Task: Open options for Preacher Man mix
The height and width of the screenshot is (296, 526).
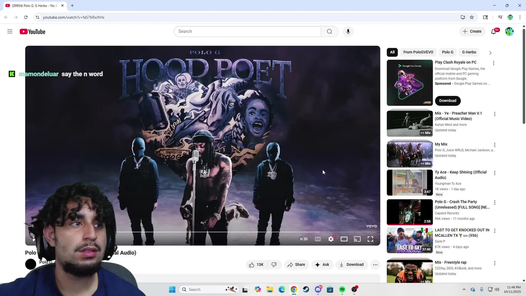Action: (495, 114)
